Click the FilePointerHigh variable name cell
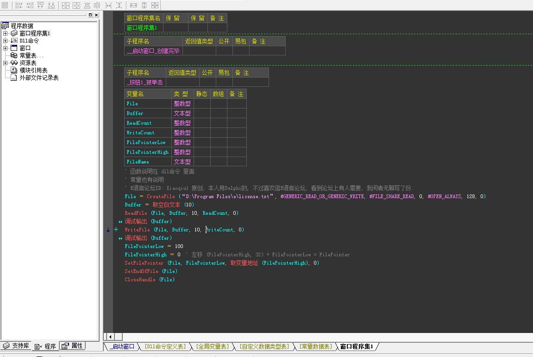Image resolution: width=533 pixels, height=357 pixels. point(148,152)
